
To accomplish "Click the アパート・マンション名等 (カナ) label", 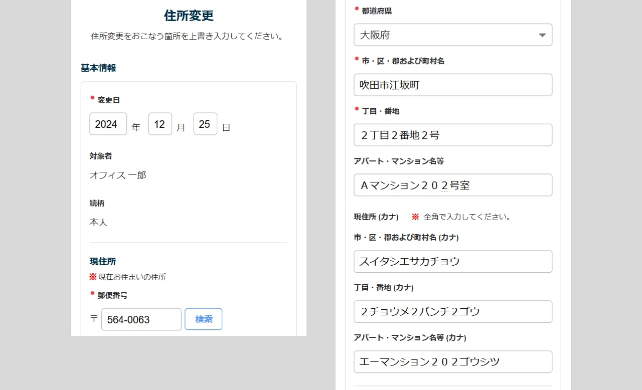I will pyautogui.click(x=410, y=337).
